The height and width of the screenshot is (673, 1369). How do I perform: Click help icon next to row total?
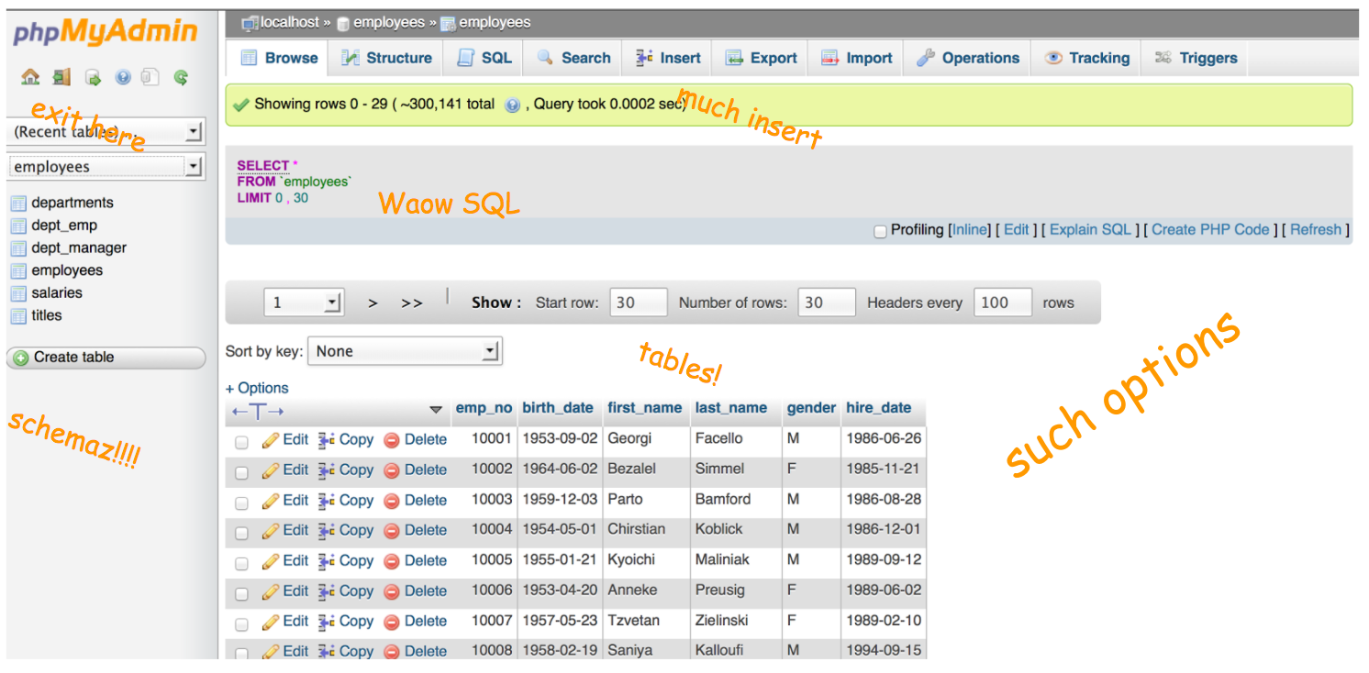[513, 105]
